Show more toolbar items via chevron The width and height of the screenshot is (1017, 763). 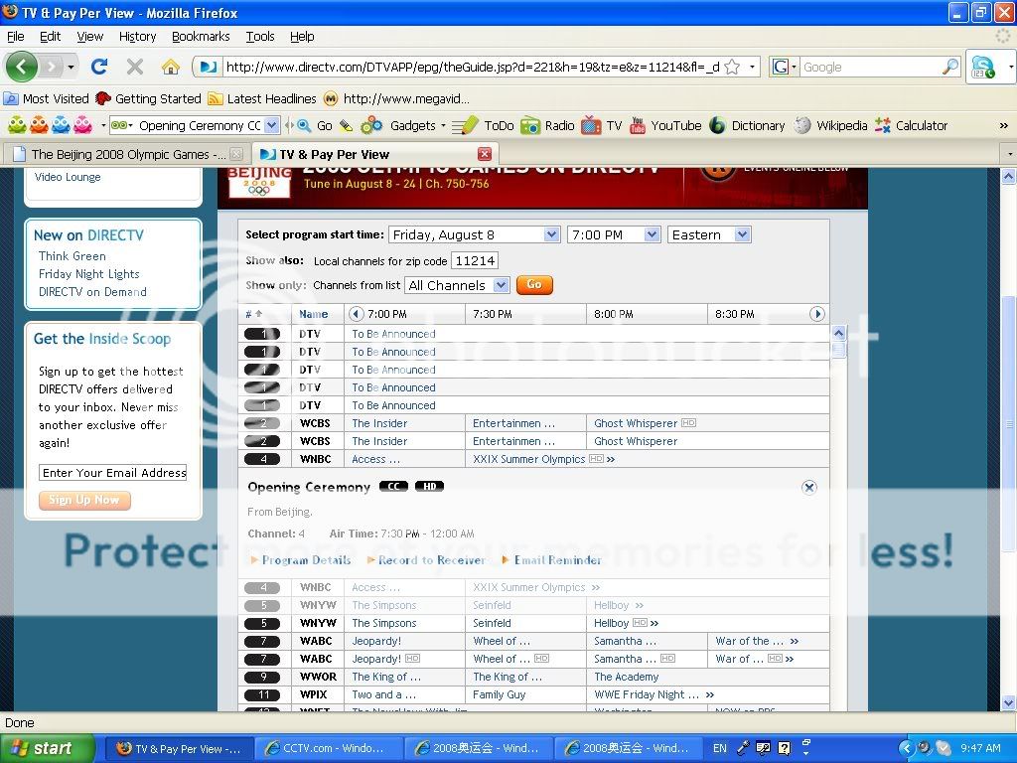[x=1003, y=126]
